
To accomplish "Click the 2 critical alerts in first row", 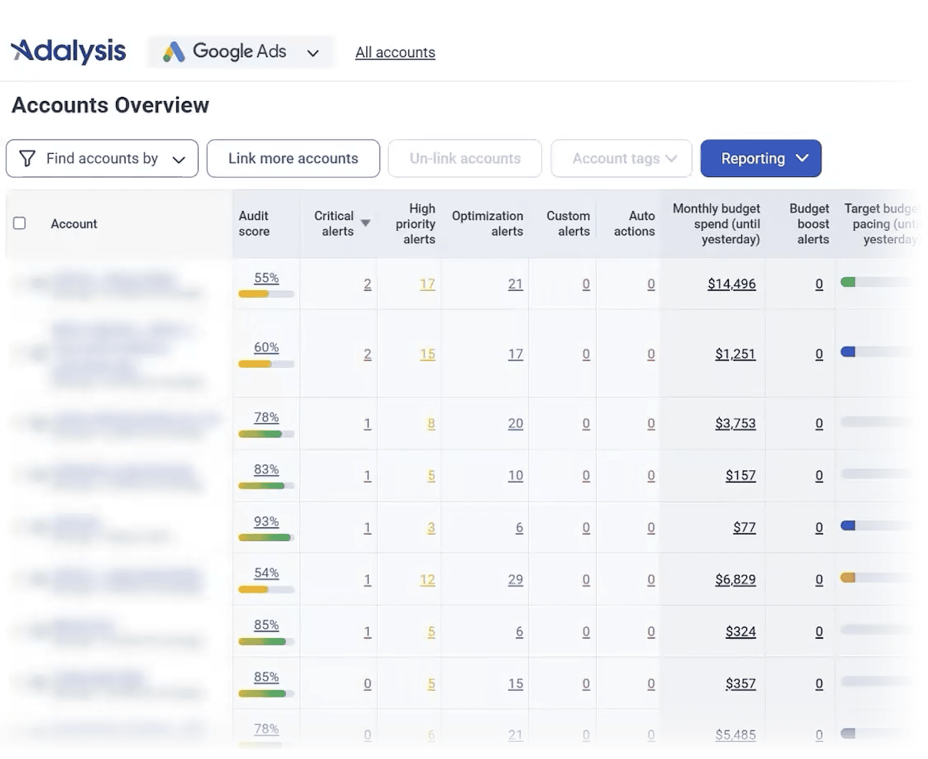I will point(367,284).
